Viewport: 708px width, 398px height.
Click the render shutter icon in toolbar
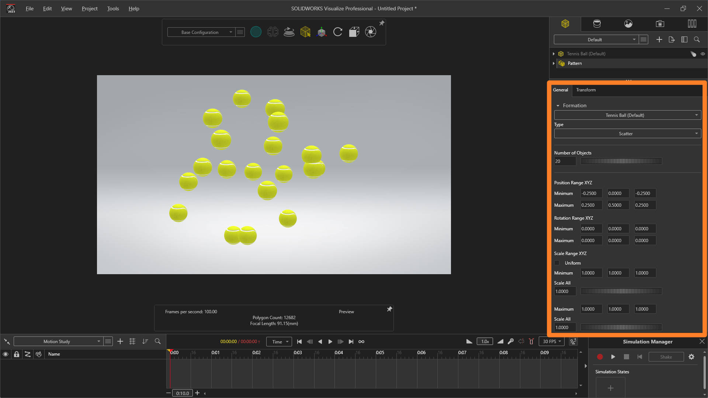pos(371,32)
